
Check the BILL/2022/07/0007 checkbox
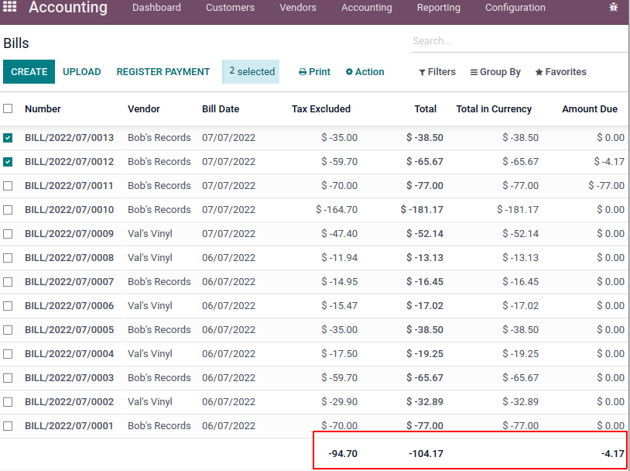pyautogui.click(x=8, y=282)
